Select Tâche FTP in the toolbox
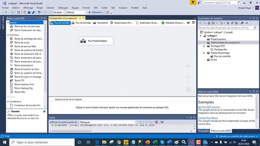Viewport: 260px width, 146px height. click(19, 81)
